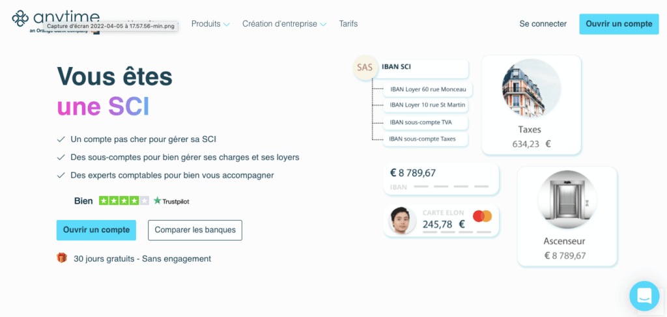The image size is (667, 317).
Task: Click checkmark beside 'Un compte pas cher'
Action: tap(61, 139)
